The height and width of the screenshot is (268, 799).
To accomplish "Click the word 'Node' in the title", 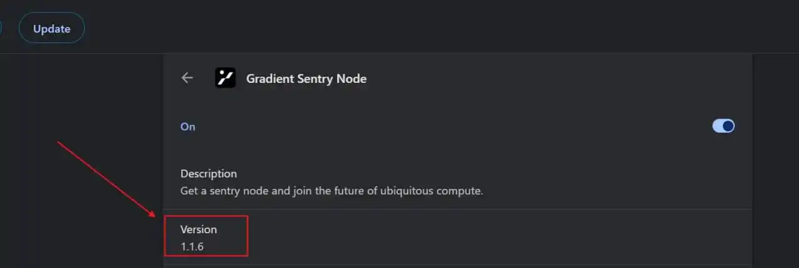I will pyautogui.click(x=353, y=79).
